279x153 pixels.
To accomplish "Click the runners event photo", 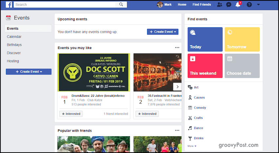I will tap(158, 144).
